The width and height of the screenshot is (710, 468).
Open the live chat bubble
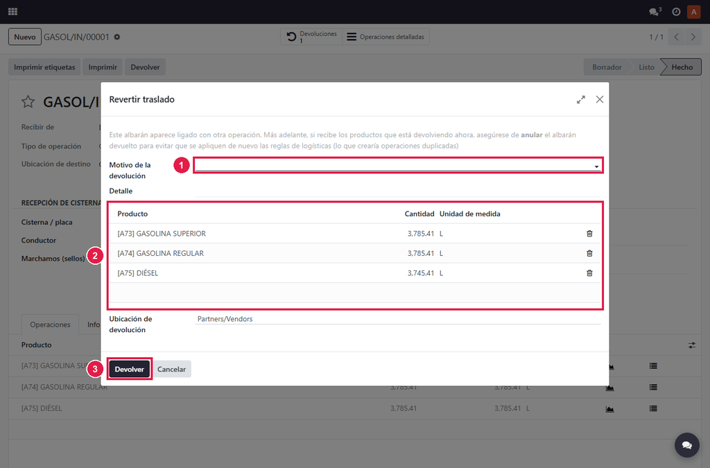point(687,445)
